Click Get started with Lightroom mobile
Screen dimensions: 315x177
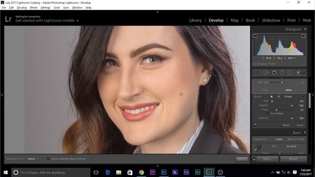[x=45, y=21]
